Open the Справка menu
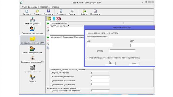173x97 pixels. click(x=55, y=7)
